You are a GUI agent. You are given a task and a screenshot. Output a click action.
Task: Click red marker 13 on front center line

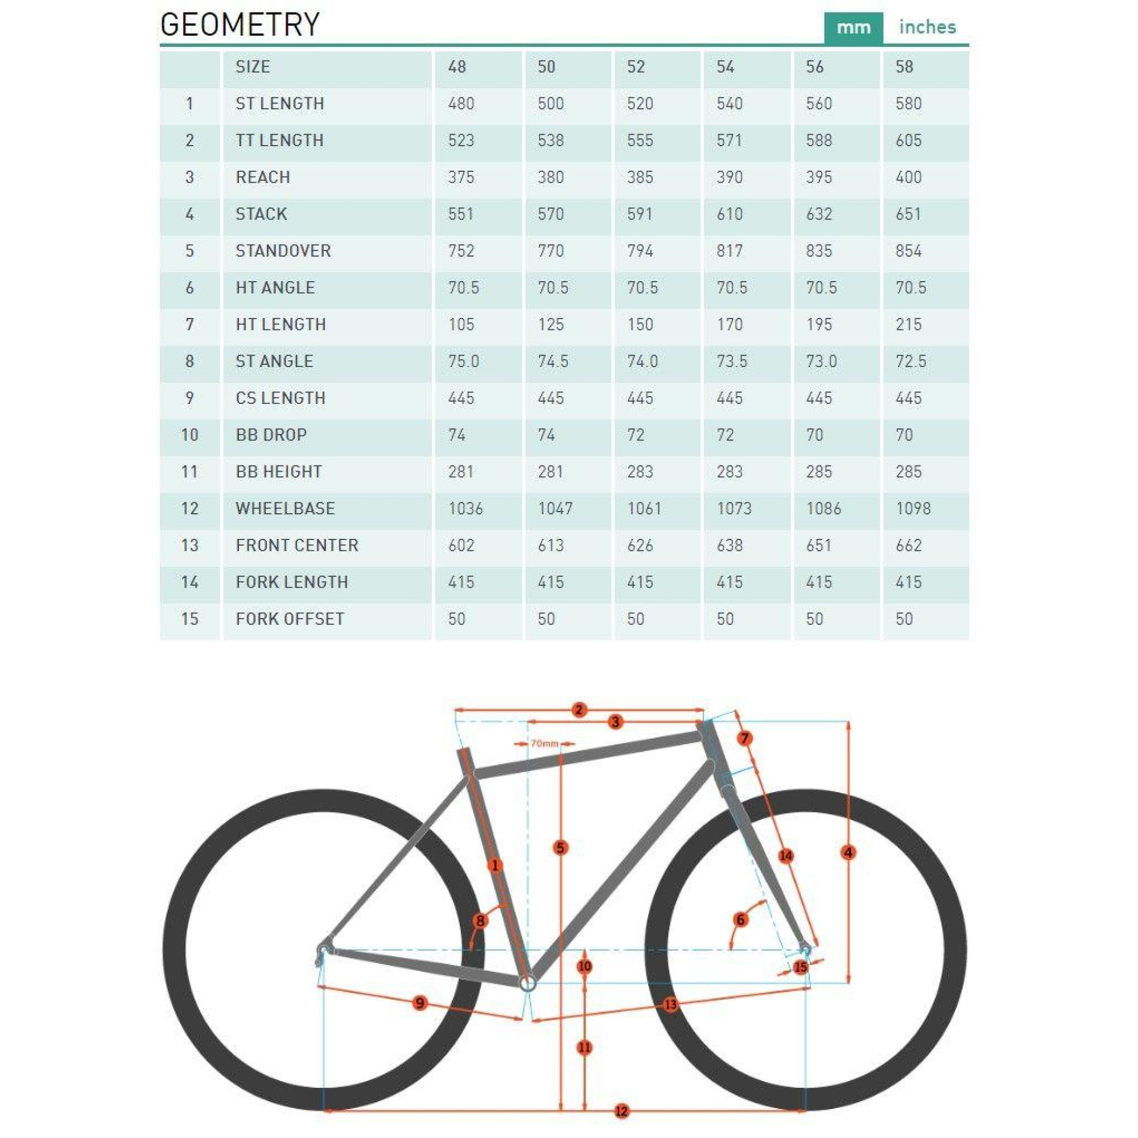pos(670,1004)
